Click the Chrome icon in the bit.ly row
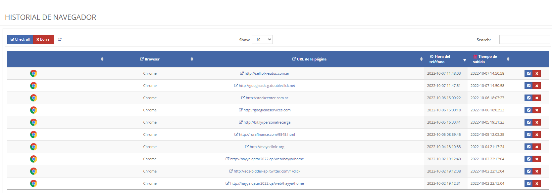 pyautogui.click(x=33, y=122)
